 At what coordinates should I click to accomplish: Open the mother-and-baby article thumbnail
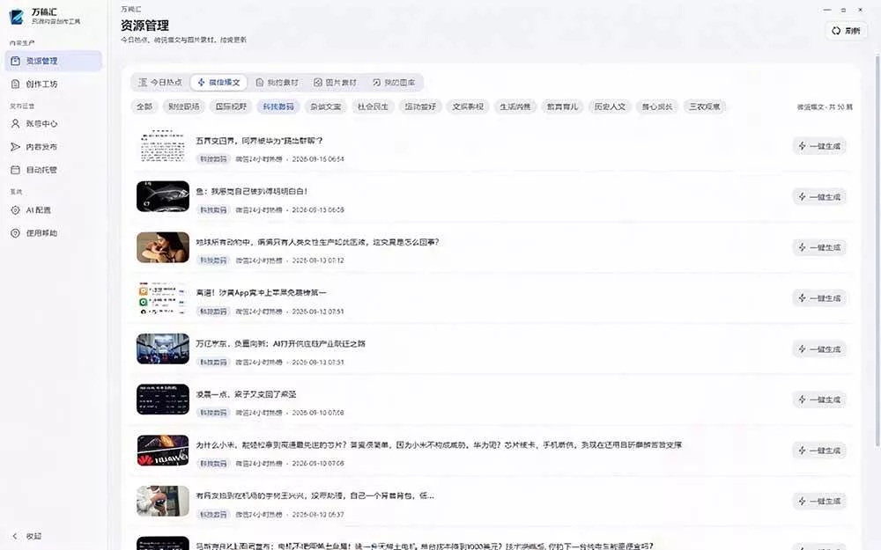163,247
